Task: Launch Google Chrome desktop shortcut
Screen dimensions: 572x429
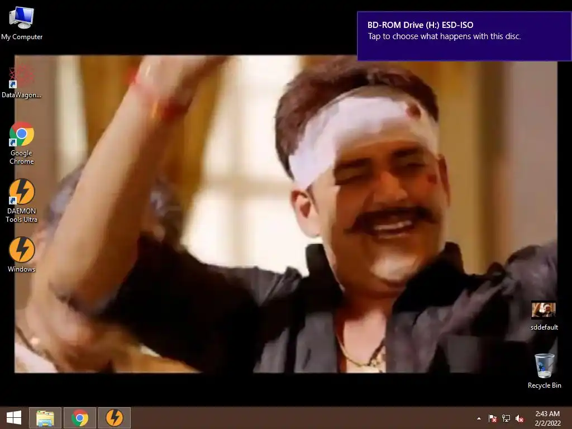Action: [x=22, y=143]
